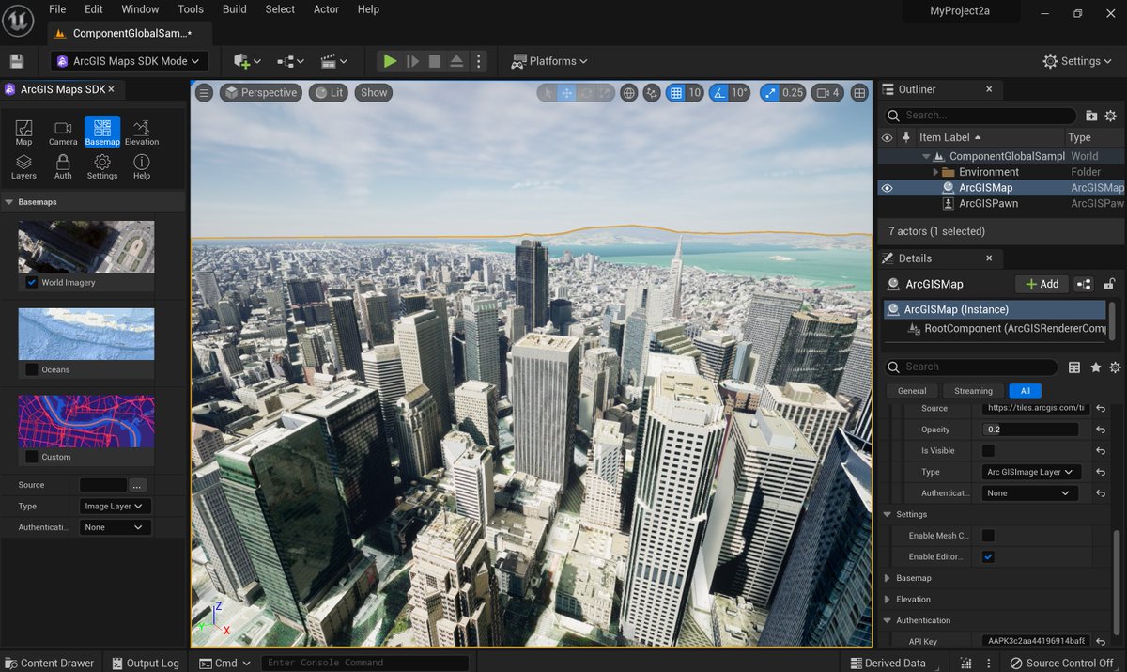The height and width of the screenshot is (672, 1127).
Task: Select the Elevation tool
Action: point(142,133)
